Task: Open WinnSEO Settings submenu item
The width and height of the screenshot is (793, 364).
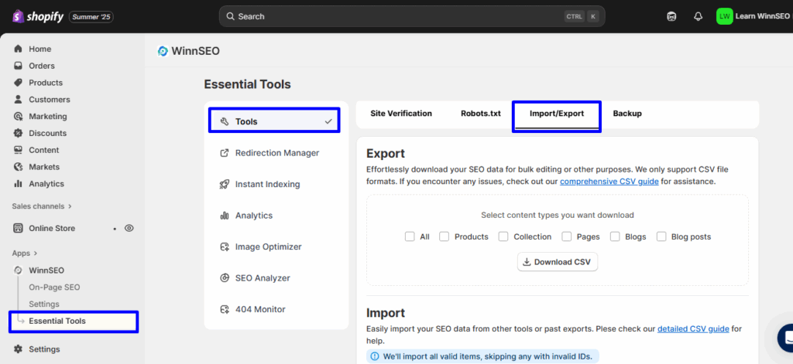Action: click(44, 304)
